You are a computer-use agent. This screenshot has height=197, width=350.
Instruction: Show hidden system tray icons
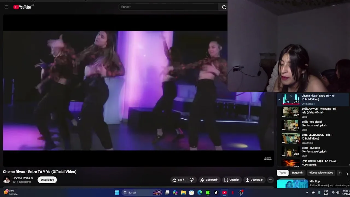[307, 193]
